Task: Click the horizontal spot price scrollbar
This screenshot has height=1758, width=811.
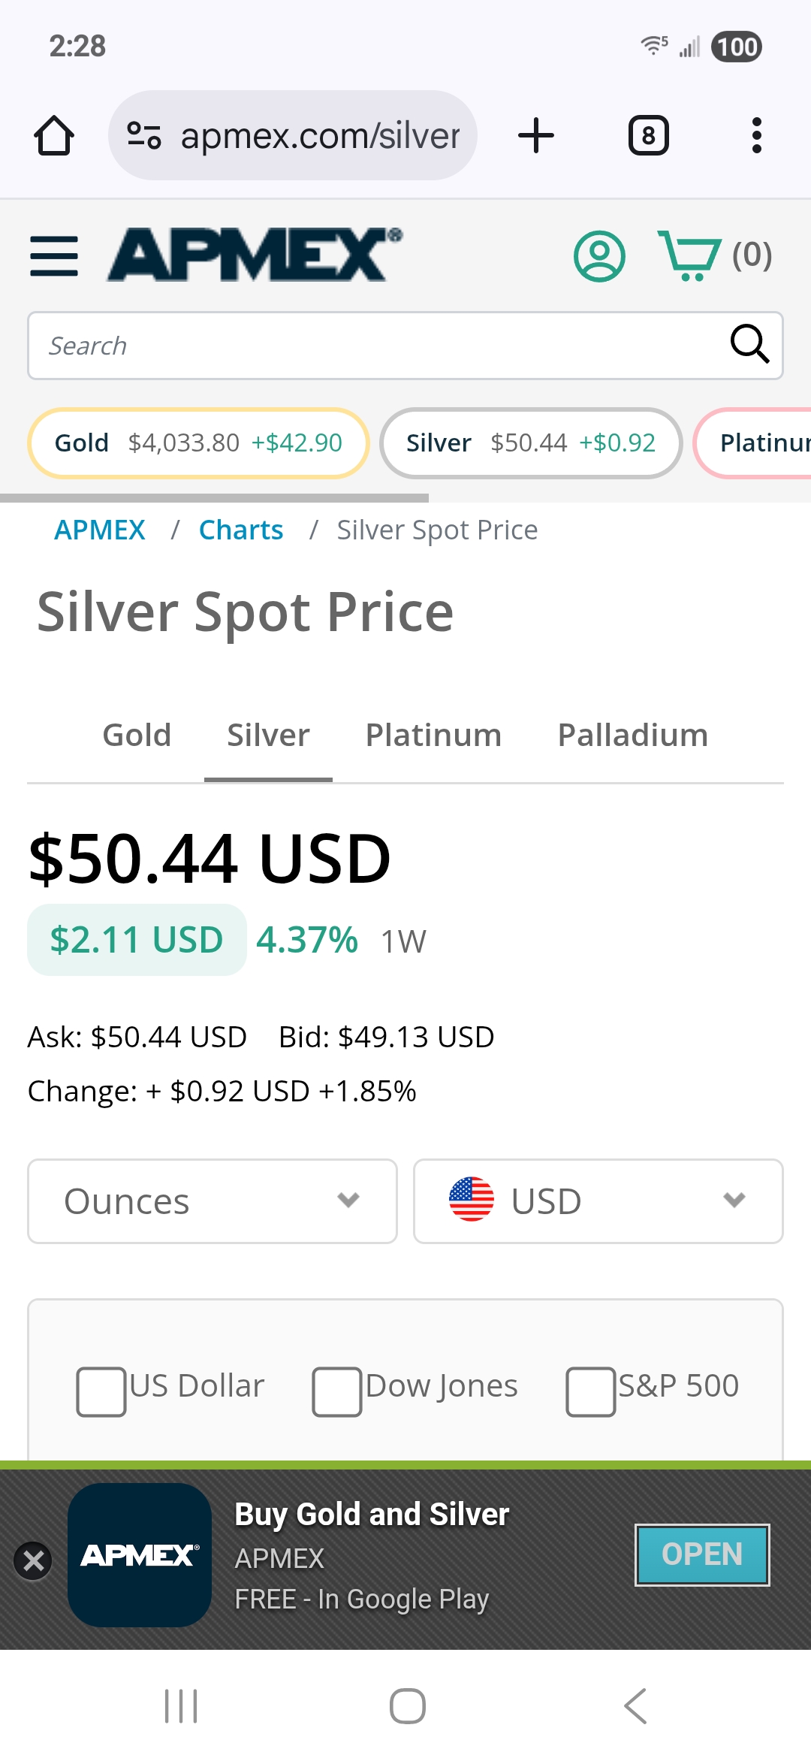Action: click(215, 498)
